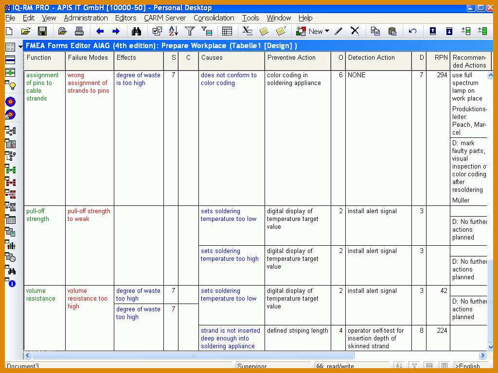
Task: Click the first yellow sticky note icon
Action: (264, 31)
